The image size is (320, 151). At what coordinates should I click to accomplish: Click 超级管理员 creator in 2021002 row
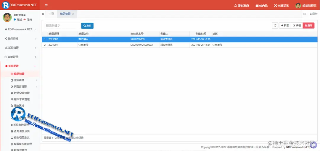point(167,39)
